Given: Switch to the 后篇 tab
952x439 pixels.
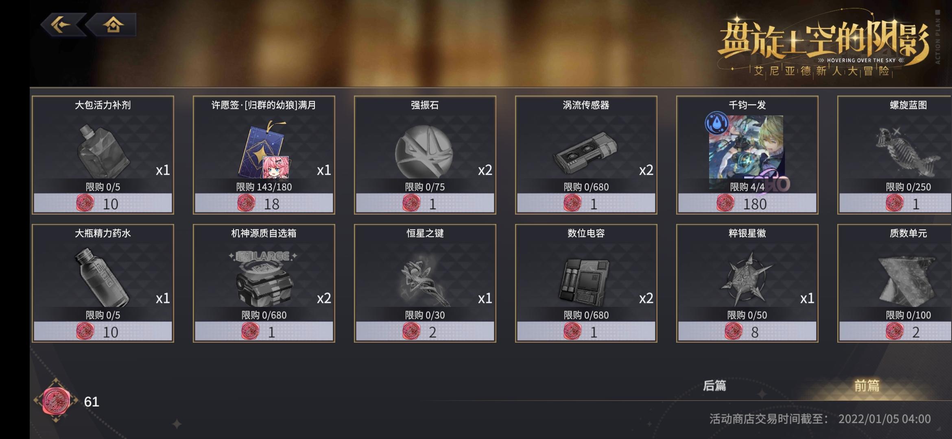Looking at the screenshot, I should coord(715,385).
